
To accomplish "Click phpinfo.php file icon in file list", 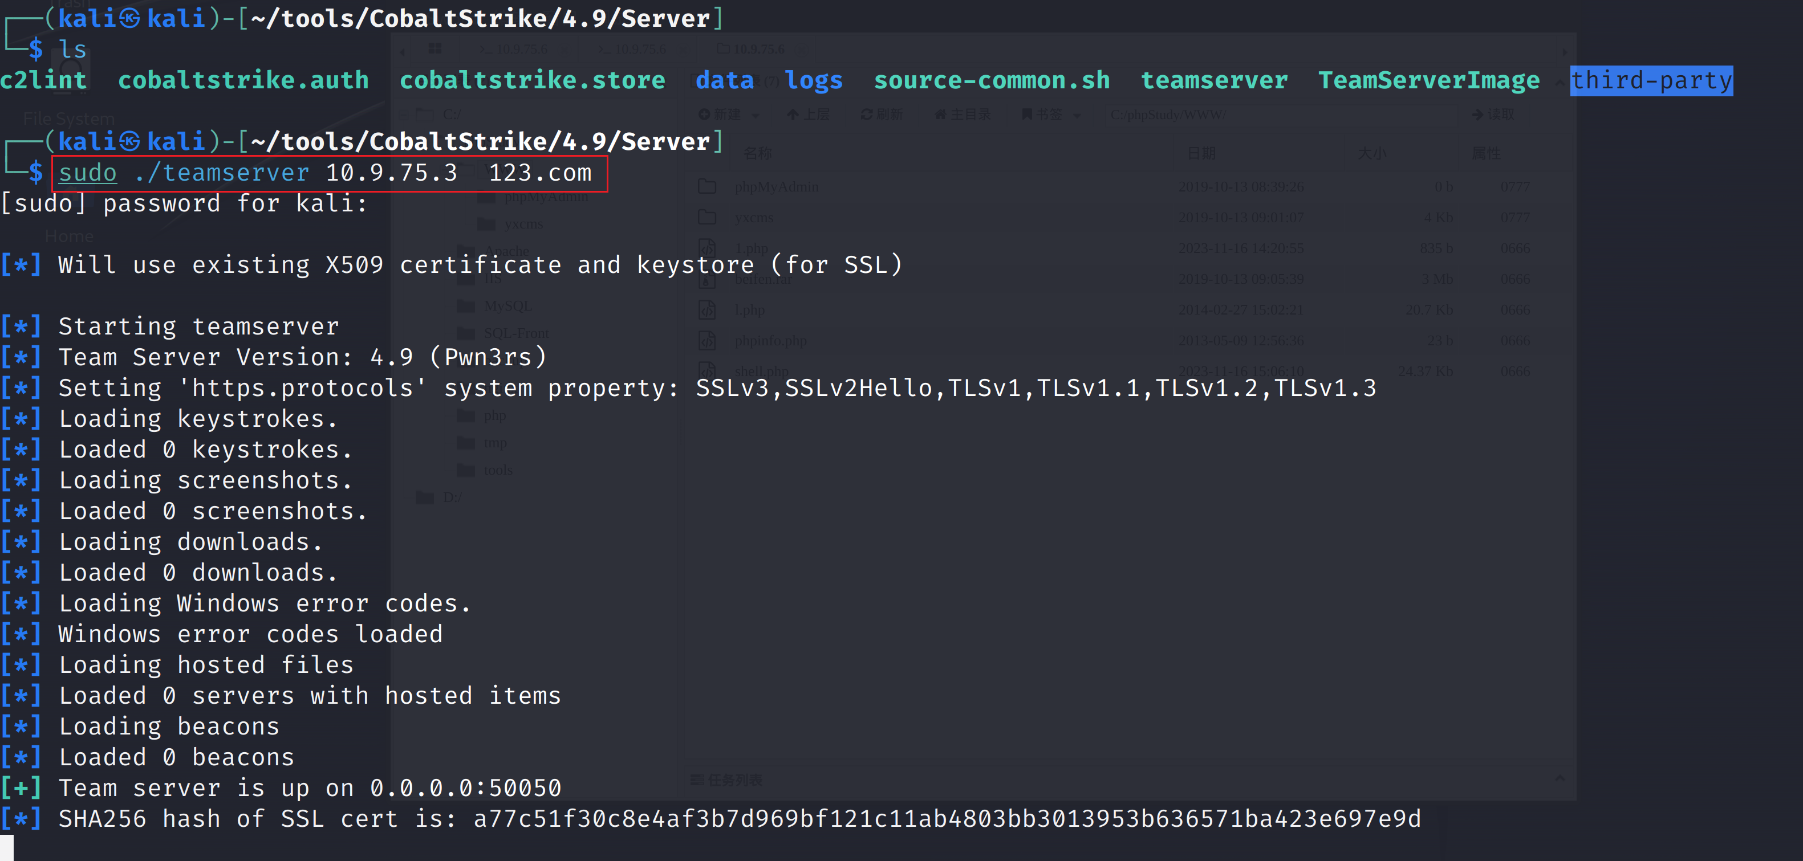I will (x=707, y=340).
